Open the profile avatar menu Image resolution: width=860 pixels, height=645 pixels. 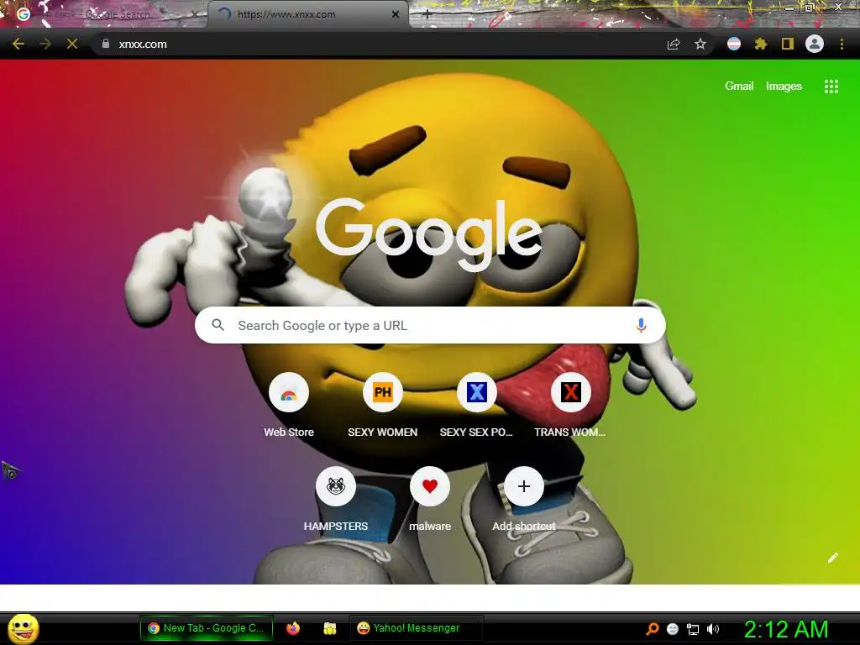(815, 44)
